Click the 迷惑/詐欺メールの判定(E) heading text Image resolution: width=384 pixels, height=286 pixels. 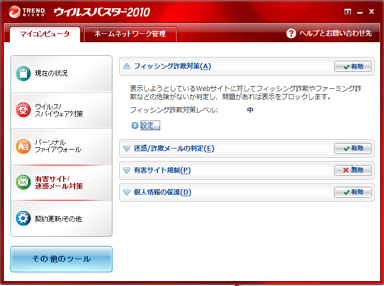tap(174, 148)
